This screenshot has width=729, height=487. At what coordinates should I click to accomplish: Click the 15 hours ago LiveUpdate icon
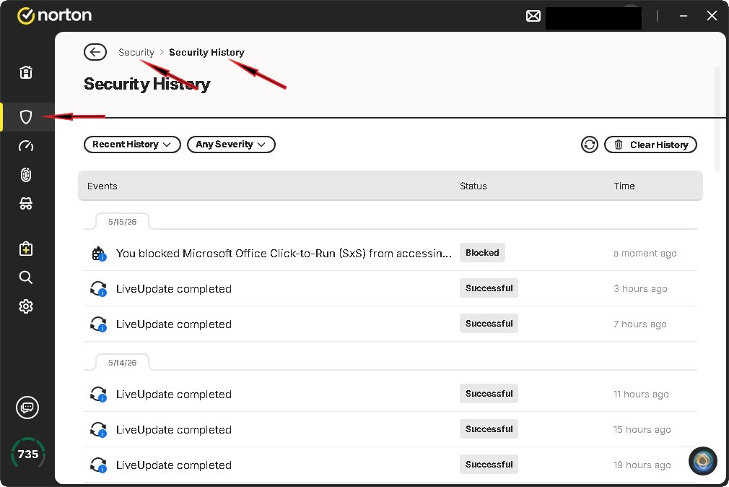[x=99, y=430]
